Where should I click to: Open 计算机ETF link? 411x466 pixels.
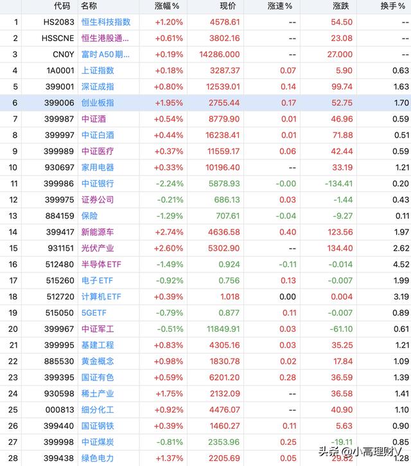click(101, 296)
